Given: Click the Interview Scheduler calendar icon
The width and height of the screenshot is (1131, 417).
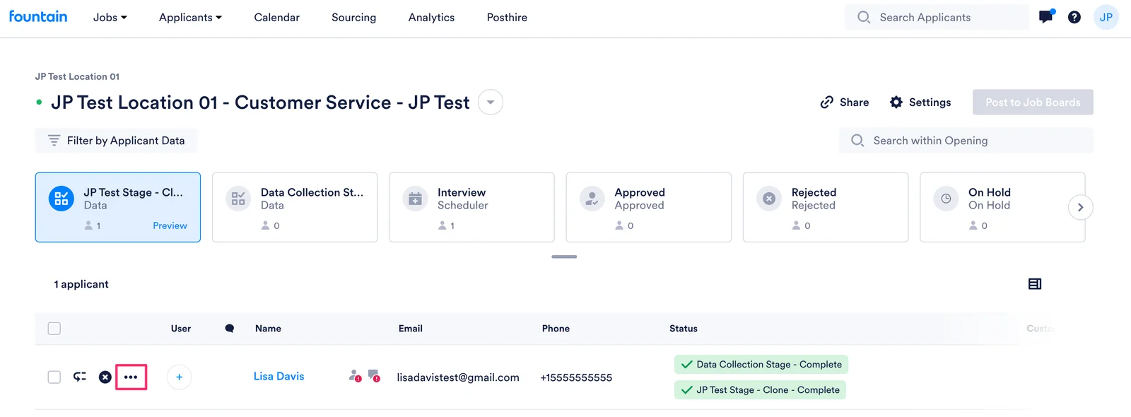Looking at the screenshot, I should [415, 199].
